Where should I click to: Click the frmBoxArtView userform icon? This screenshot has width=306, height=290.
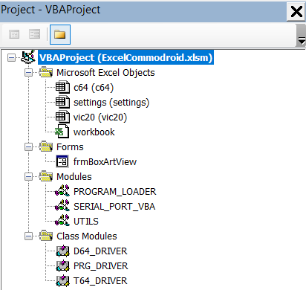(62, 161)
